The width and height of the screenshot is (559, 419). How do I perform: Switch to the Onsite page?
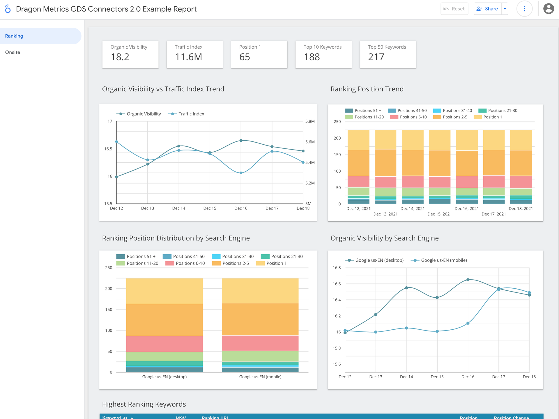coord(13,52)
